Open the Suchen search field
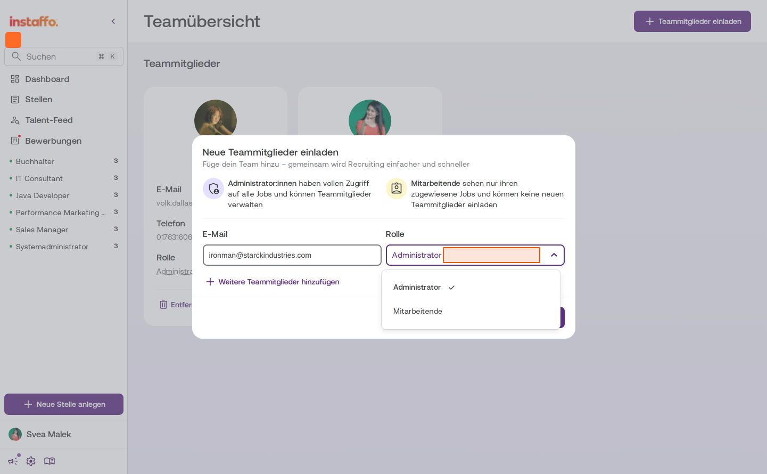 click(x=64, y=56)
